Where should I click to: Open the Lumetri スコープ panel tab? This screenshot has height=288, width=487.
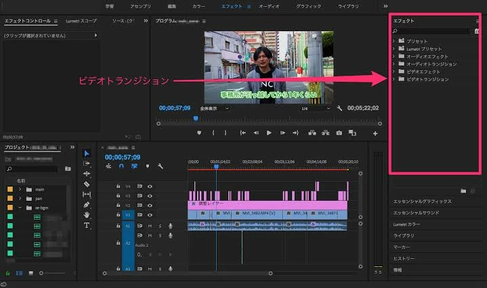pos(81,21)
